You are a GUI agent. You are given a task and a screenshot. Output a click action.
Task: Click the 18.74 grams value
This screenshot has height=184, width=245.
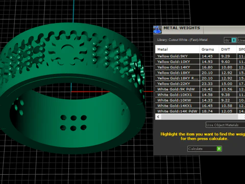[x=207, y=111]
